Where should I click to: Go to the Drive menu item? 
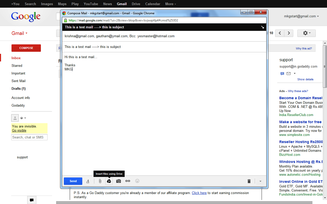136,4
